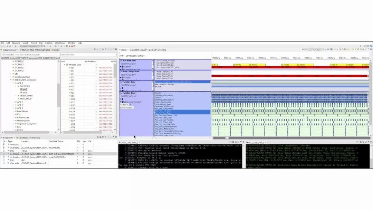Click the Select Function button
The height and width of the screenshot is (210, 373).
click(127, 108)
